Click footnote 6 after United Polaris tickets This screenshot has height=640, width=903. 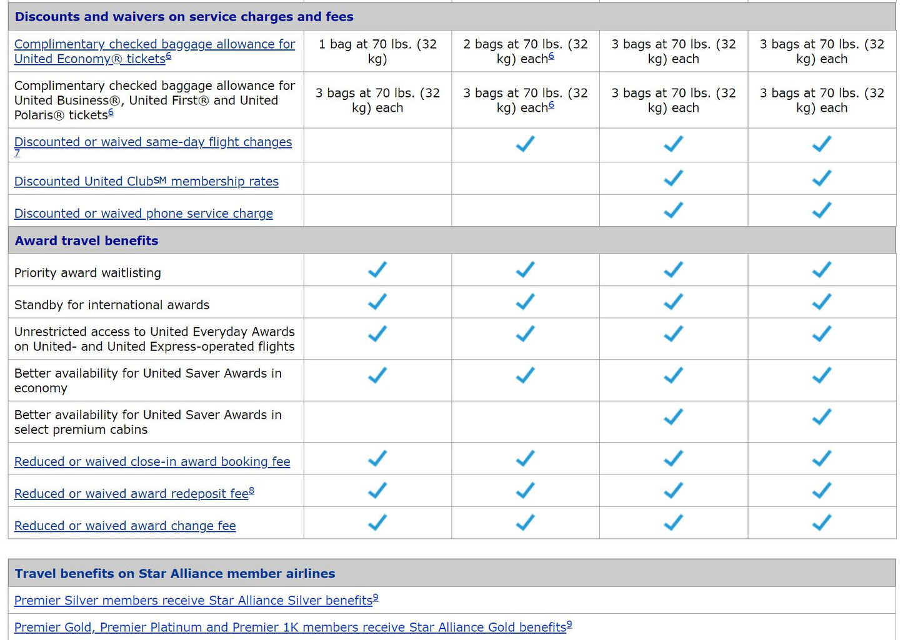(111, 112)
